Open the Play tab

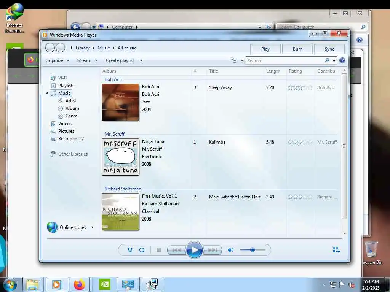click(x=265, y=49)
